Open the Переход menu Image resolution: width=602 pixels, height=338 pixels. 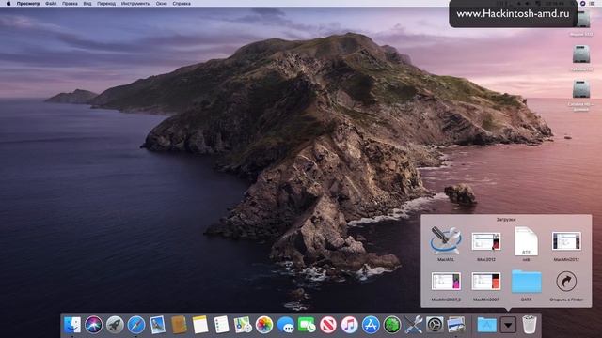tap(106, 4)
